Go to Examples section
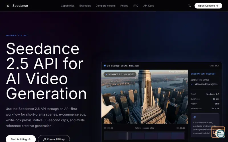This screenshot has height=142, width=228. click(85, 6)
